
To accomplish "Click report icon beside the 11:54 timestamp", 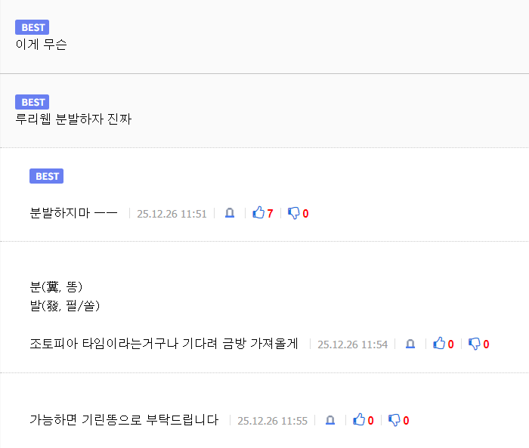I will [410, 344].
